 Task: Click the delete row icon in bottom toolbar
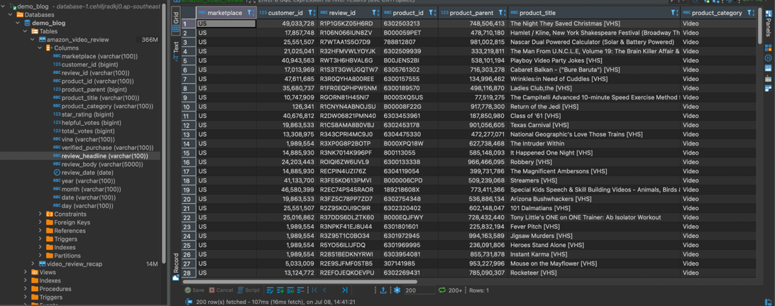coord(301,290)
